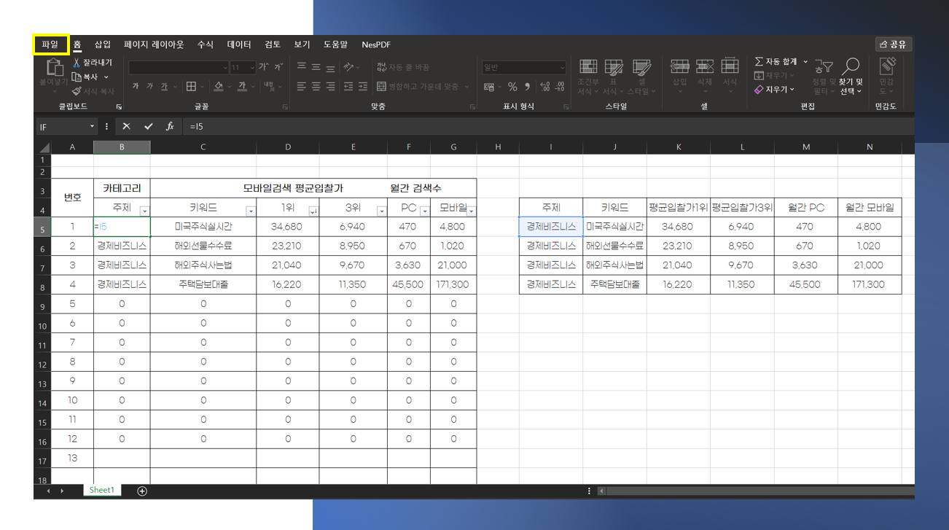Select the Format Painter (서식 복사) brush
Image resolution: width=949 pixels, height=530 pixels.
click(x=76, y=91)
